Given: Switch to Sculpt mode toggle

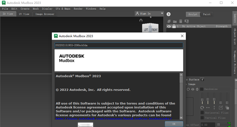Looking at the screenshot, I should coord(193,14).
